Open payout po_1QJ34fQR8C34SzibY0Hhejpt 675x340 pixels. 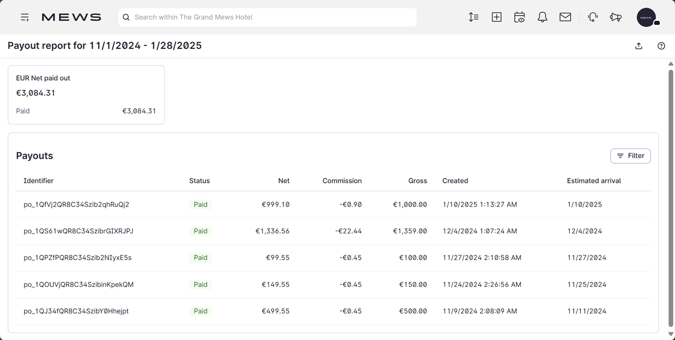(x=76, y=311)
